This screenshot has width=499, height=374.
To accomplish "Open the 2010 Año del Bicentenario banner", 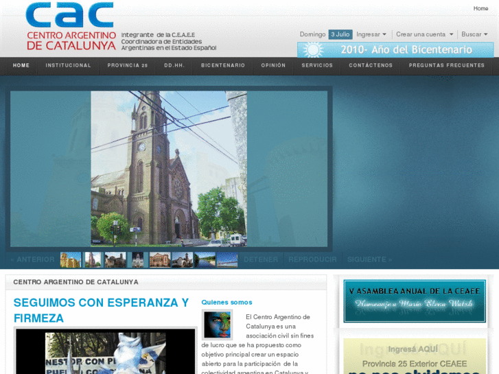I will click(395, 49).
